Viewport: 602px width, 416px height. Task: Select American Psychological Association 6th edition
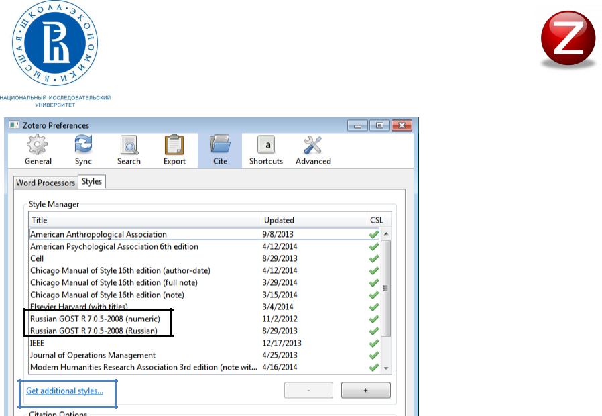[x=204, y=247]
